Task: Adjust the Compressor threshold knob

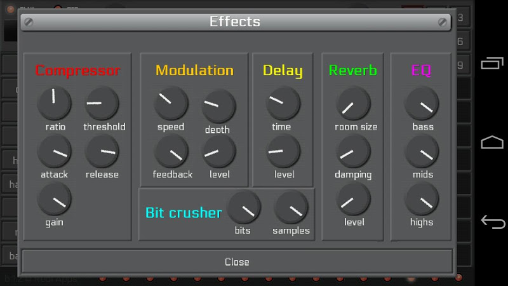Action: pos(102,103)
